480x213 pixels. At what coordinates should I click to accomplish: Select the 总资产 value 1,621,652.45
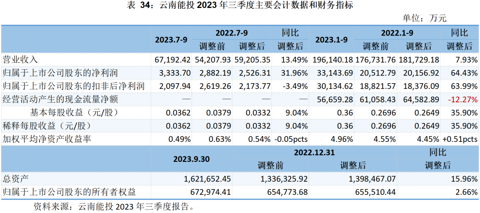coord(208,179)
